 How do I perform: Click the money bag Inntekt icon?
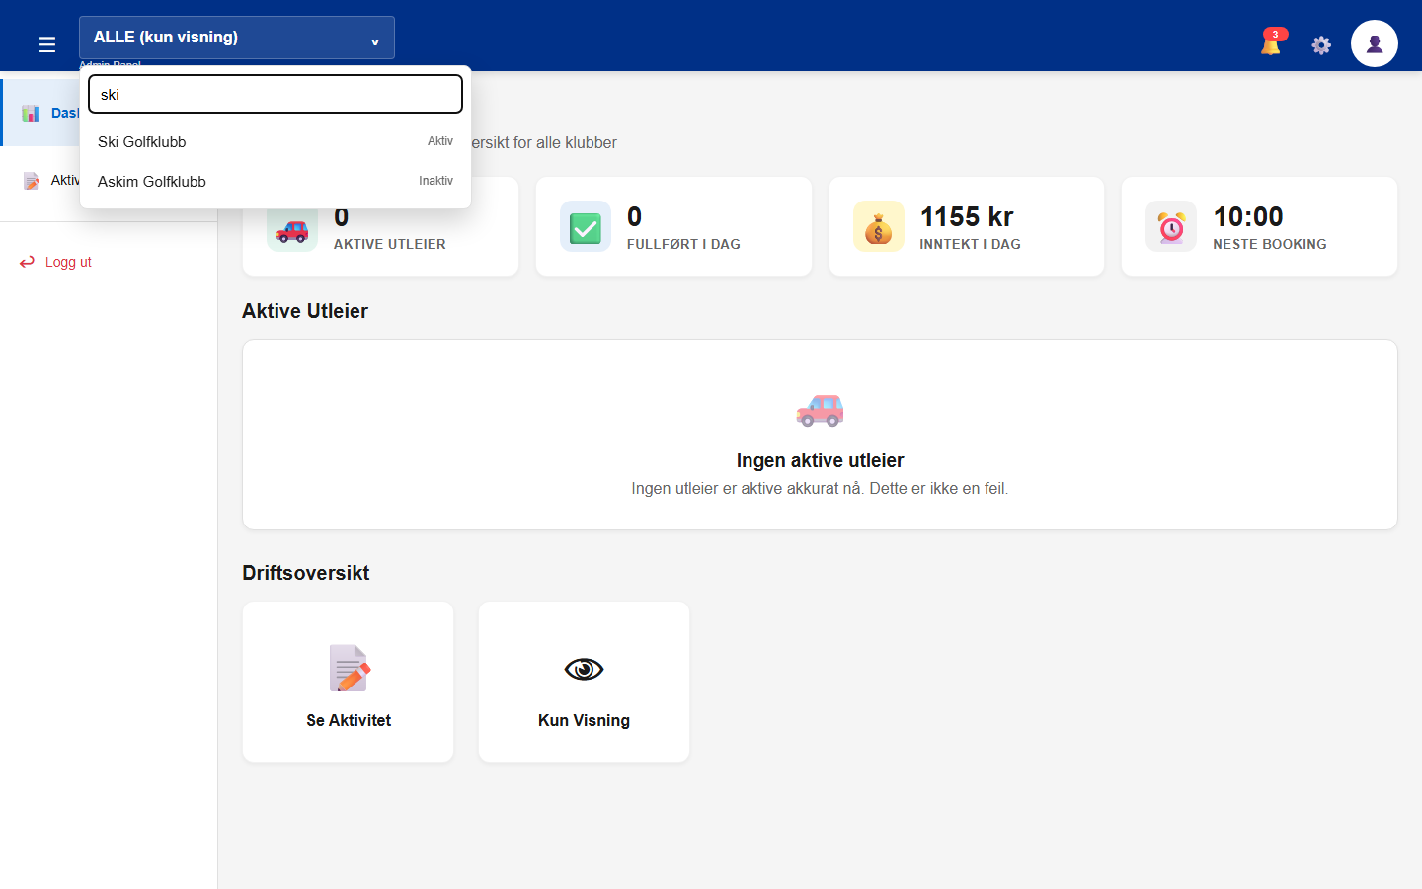[879, 226]
